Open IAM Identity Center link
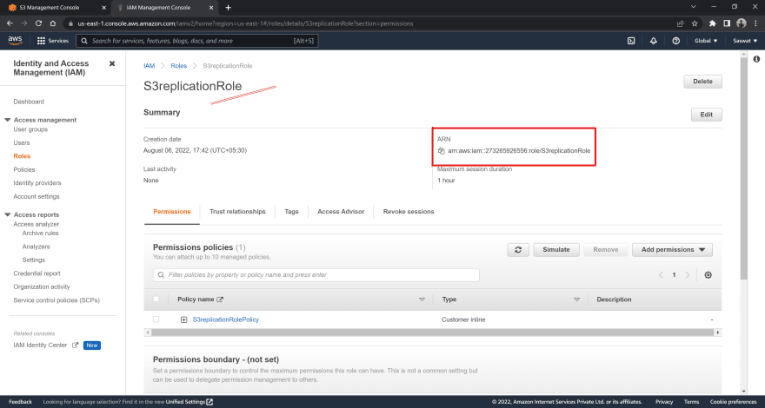 point(46,345)
